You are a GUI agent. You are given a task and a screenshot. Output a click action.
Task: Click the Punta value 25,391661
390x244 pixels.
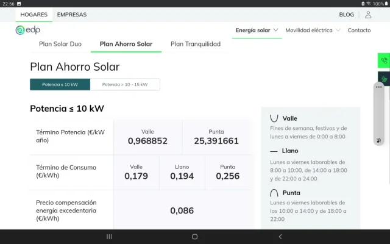point(216,141)
